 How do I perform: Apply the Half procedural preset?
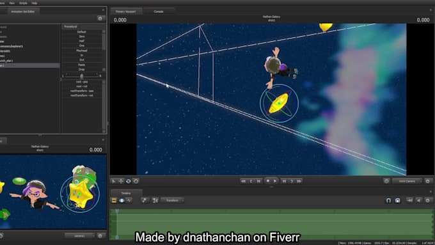pos(82,41)
